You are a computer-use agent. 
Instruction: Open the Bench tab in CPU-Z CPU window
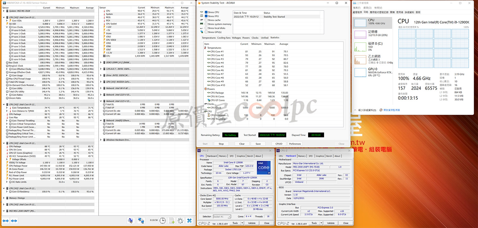point(250,156)
